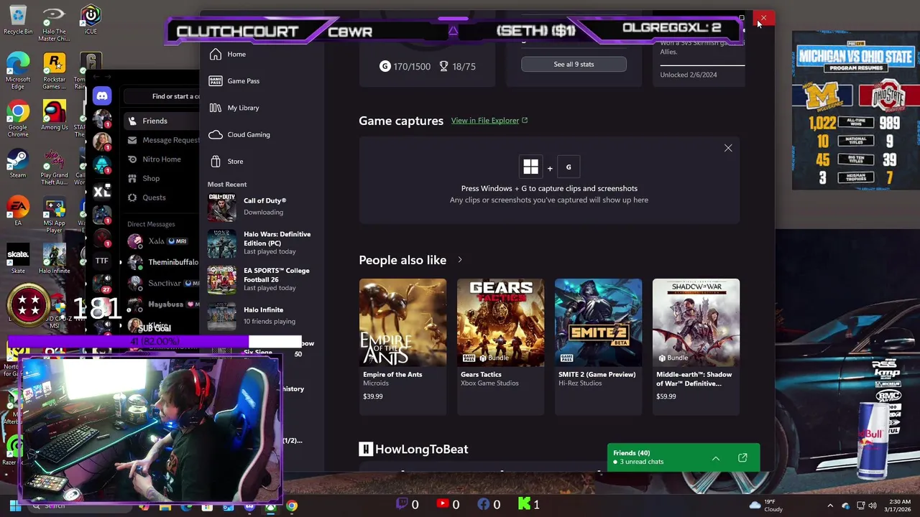This screenshot has width=920, height=517.
Task: Select the Steam desktop shortcut
Action: 18,164
